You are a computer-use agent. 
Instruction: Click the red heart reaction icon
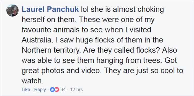point(57,90)
